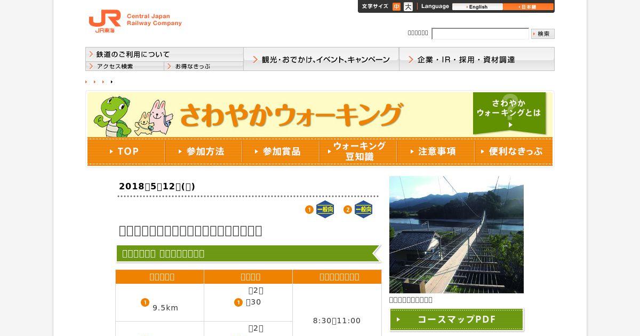The image size is (640, 336).
Task: Click the turtle and rabbit mascot image
Action: 133,116
